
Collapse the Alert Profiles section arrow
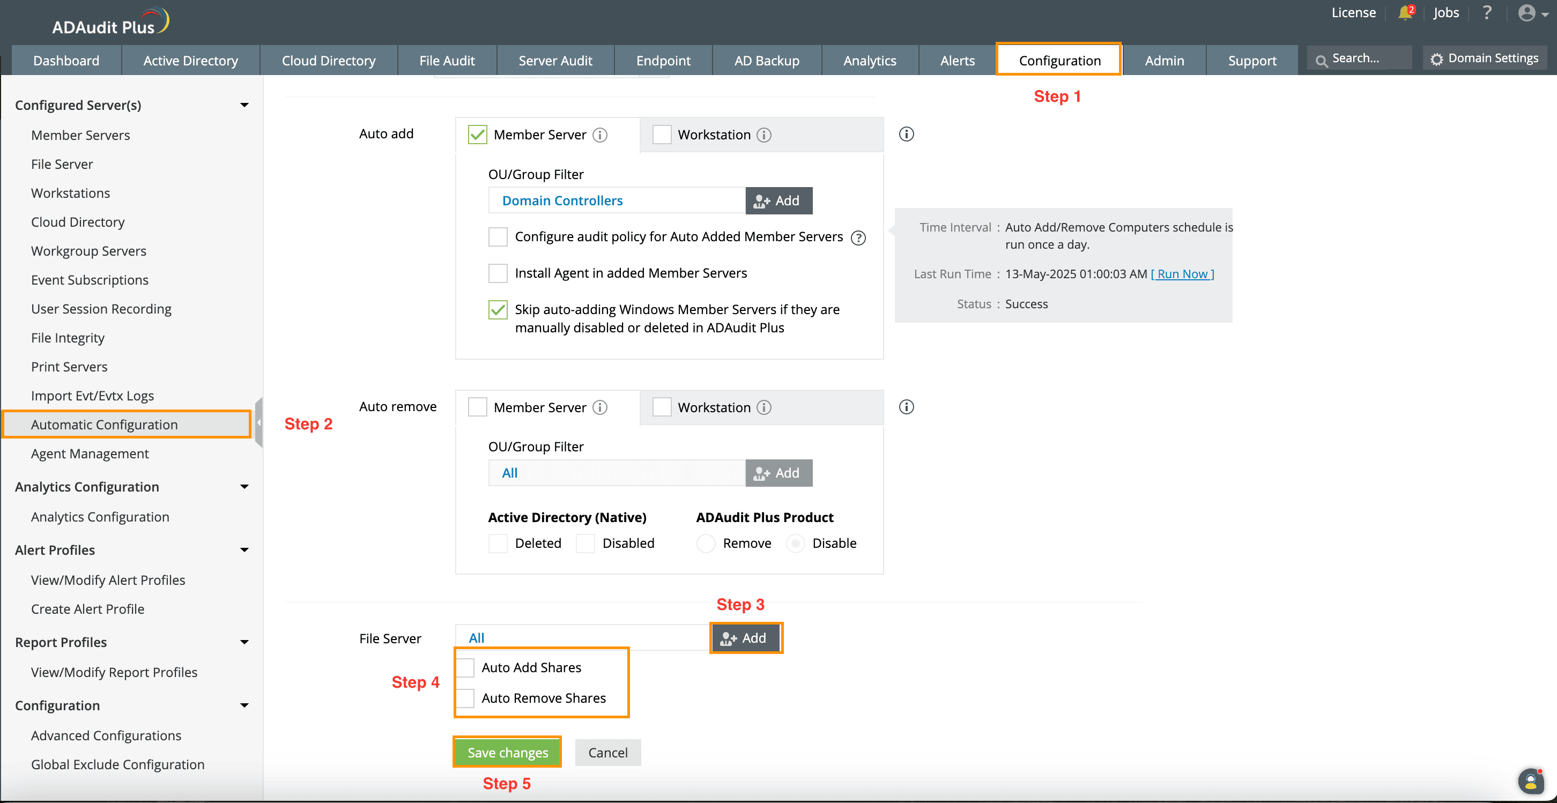pos(244,550)
